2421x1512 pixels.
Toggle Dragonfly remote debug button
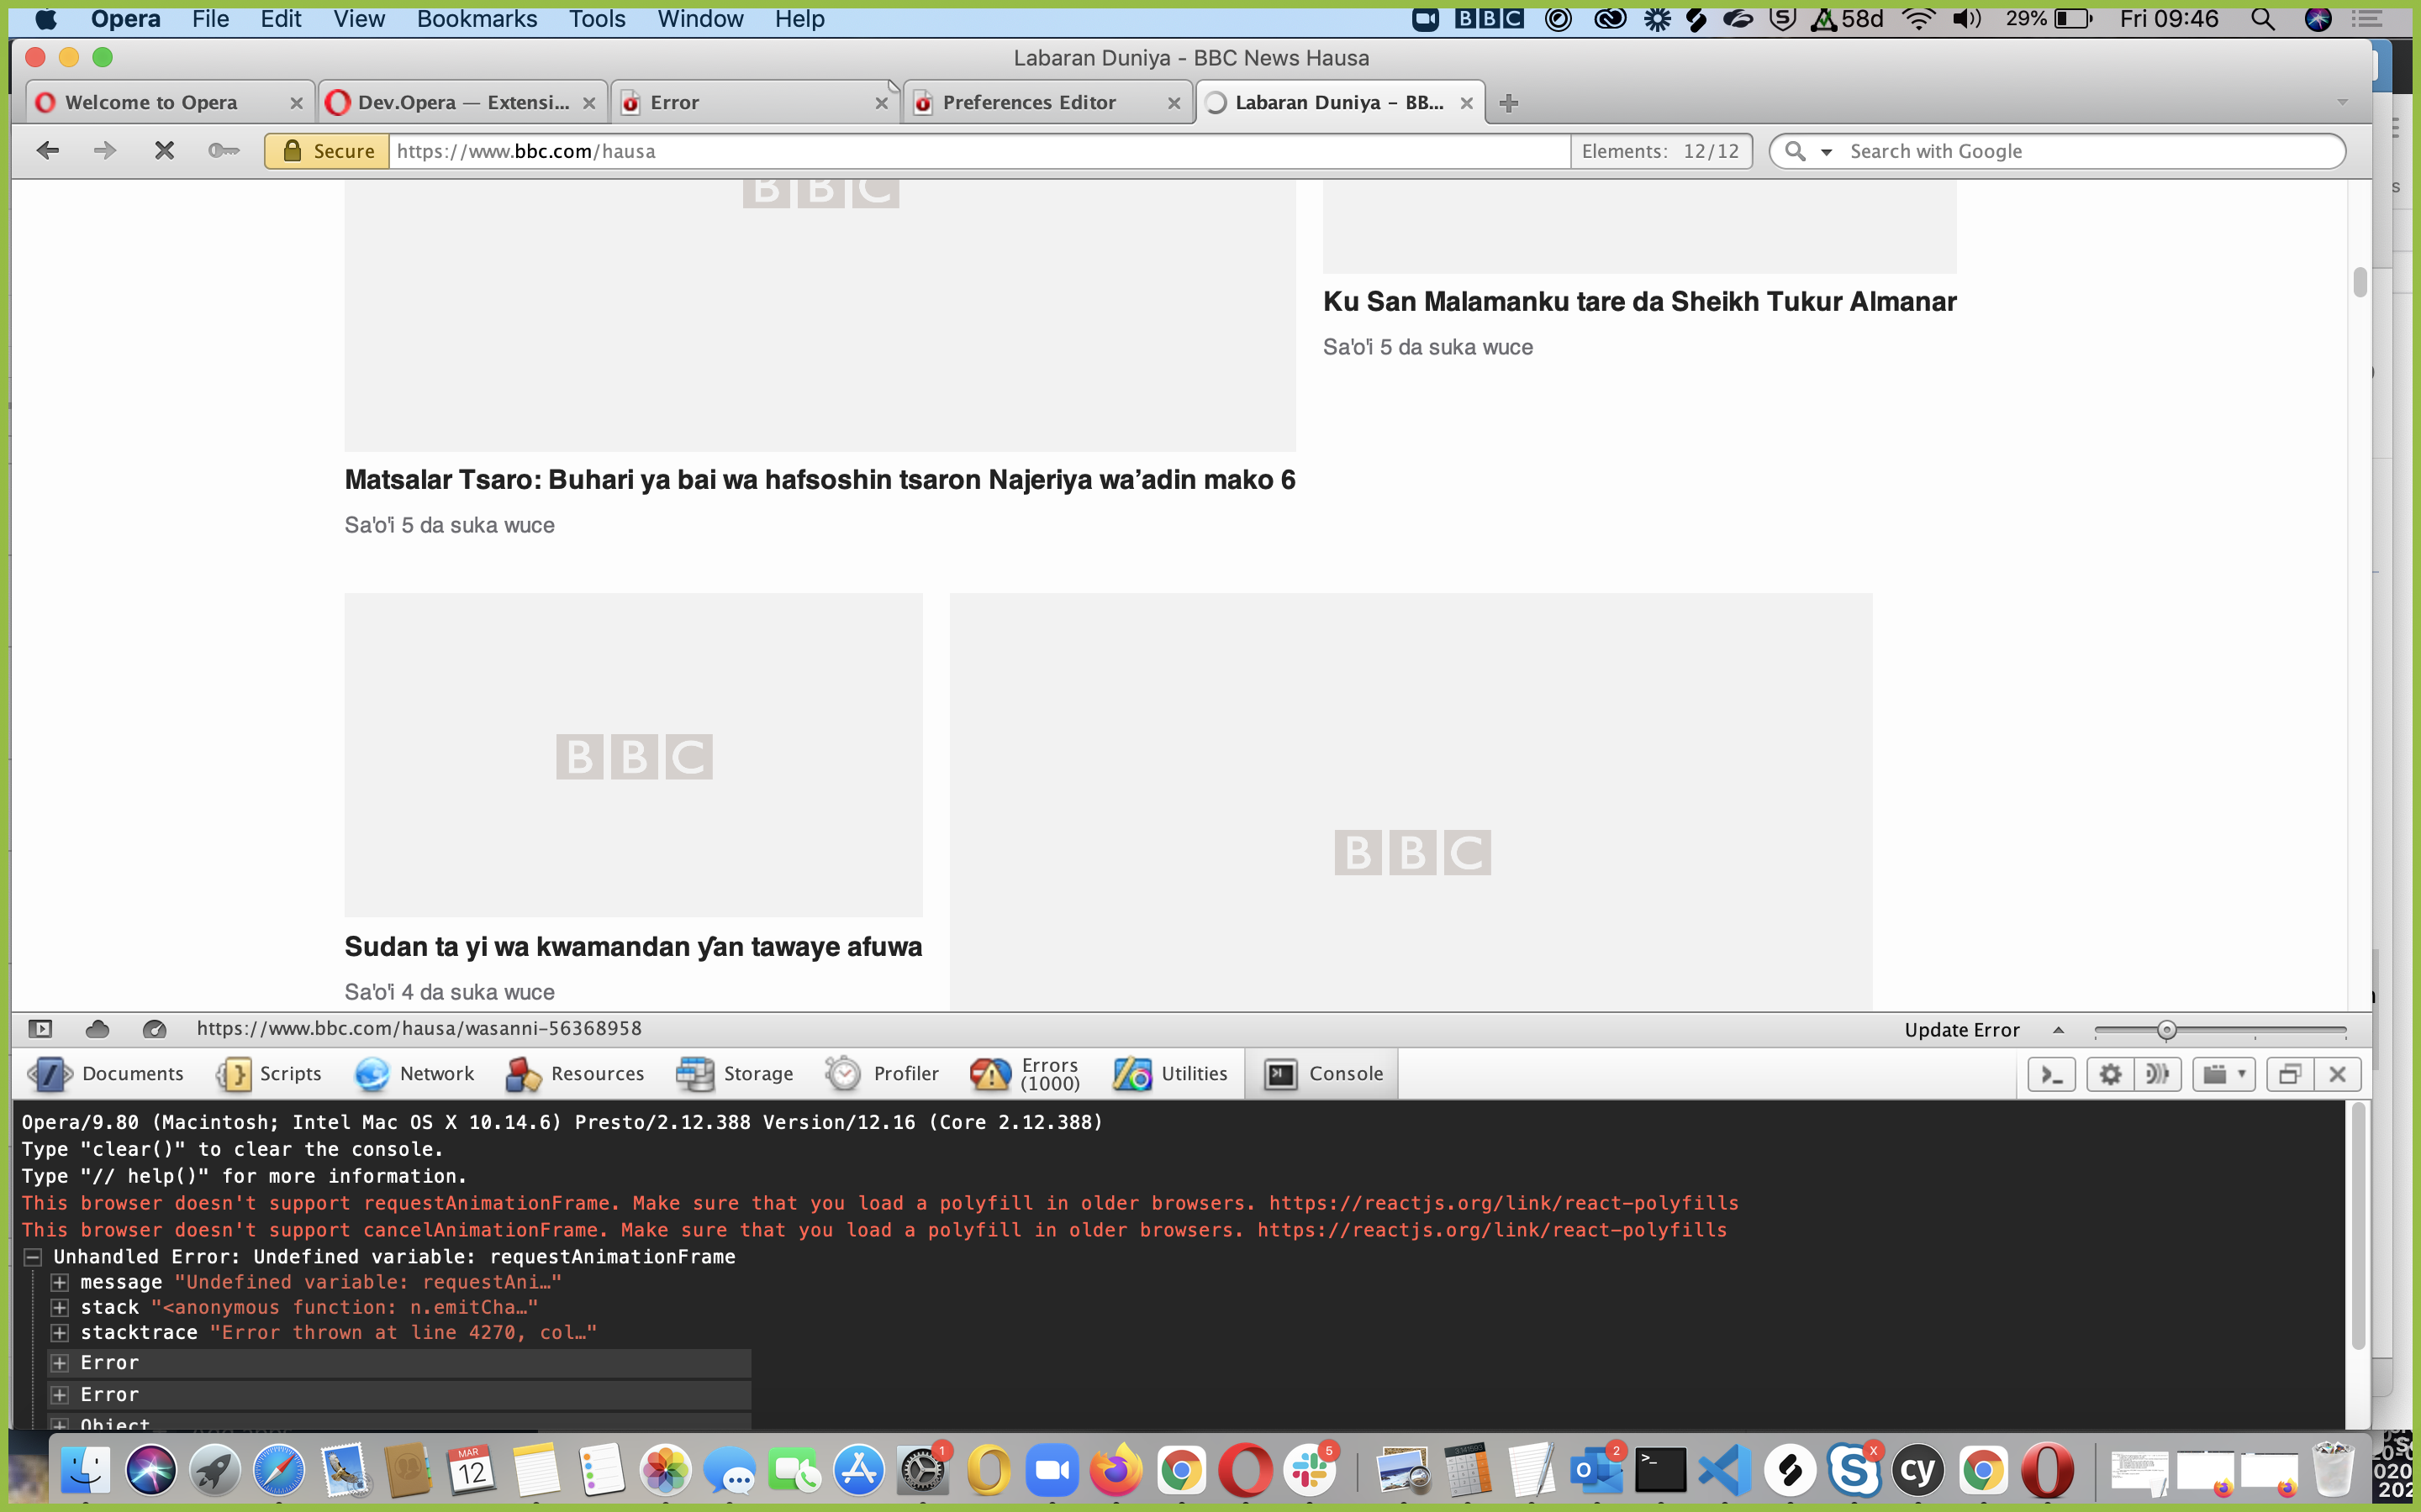pyautogui.click(x=2157, y=1075)
